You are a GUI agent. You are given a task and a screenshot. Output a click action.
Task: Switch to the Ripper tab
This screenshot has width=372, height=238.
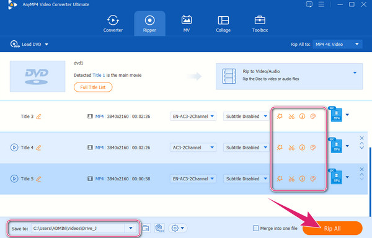pyautogui.click(x=149, y=24)
